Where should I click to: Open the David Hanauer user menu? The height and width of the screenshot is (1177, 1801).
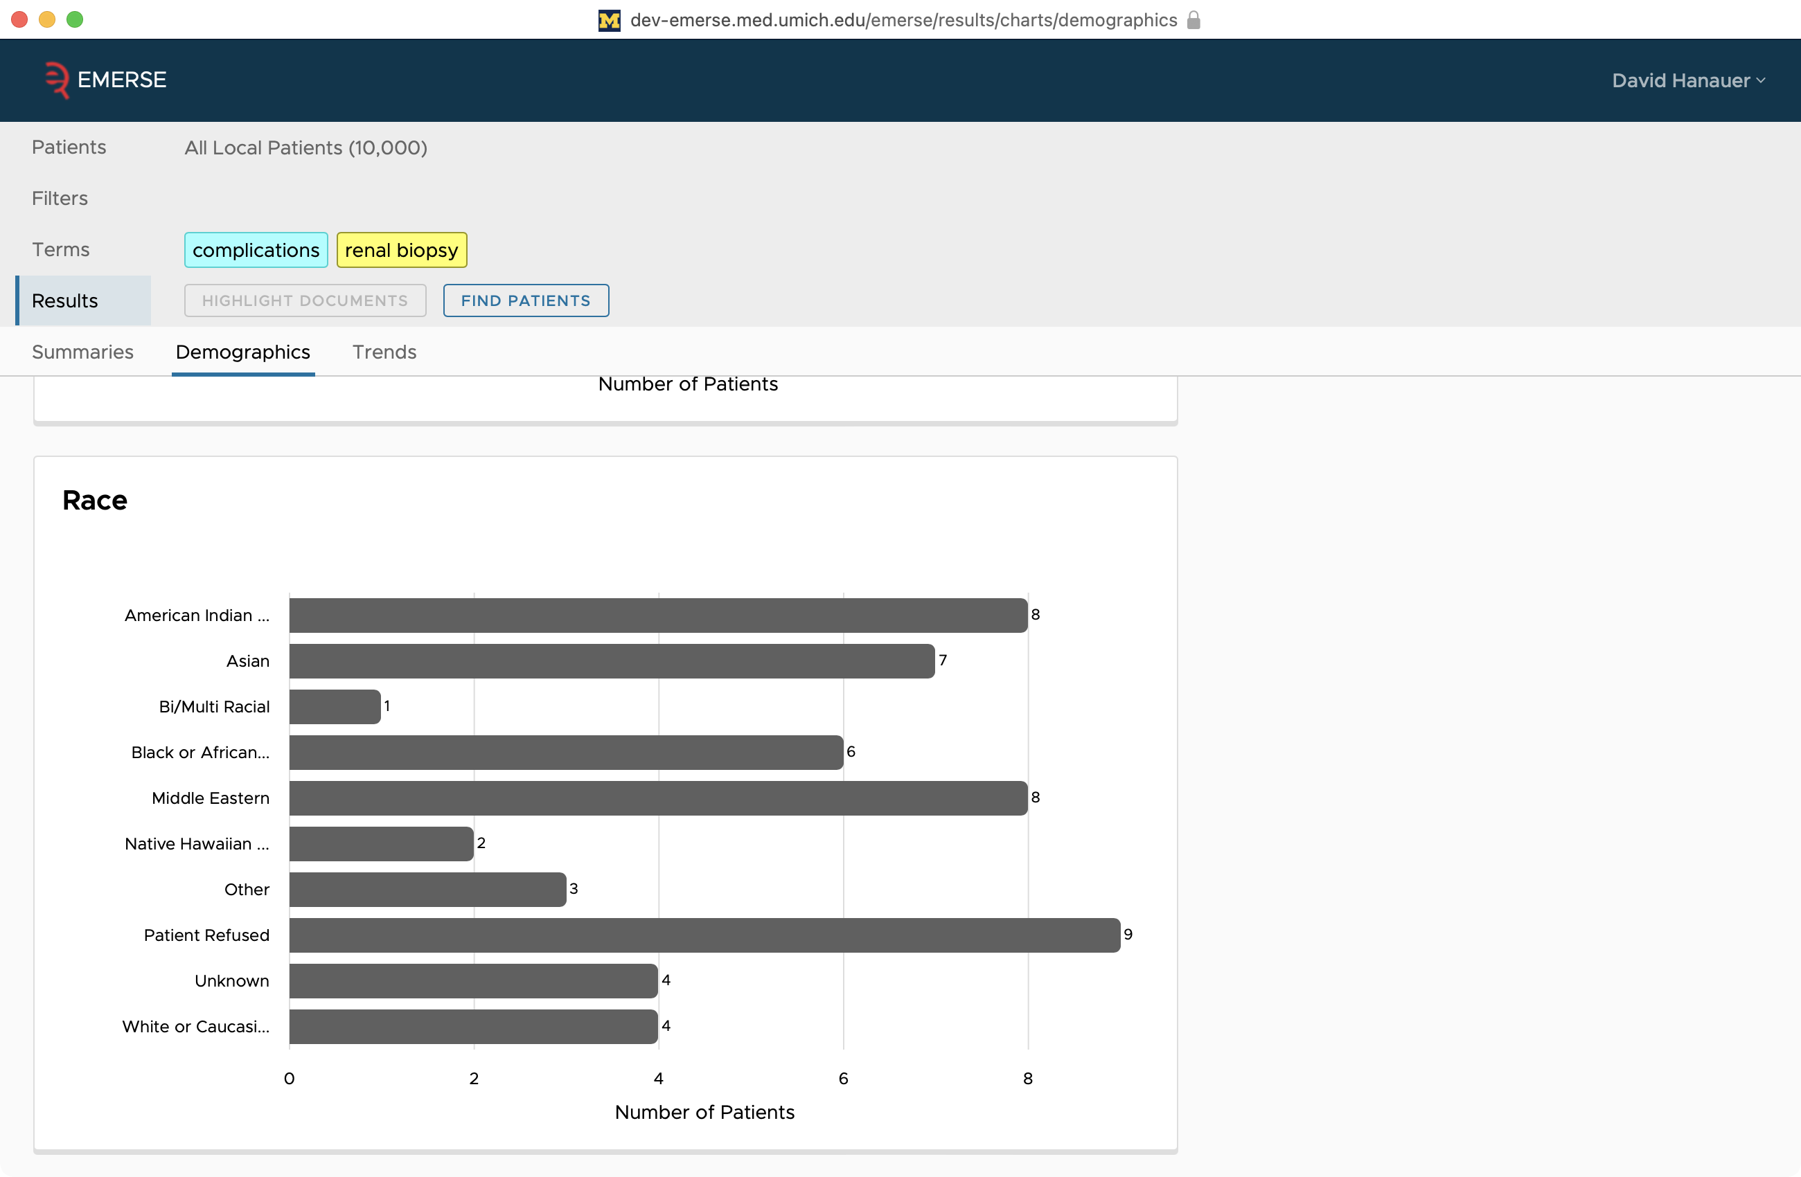[1688, 80]
